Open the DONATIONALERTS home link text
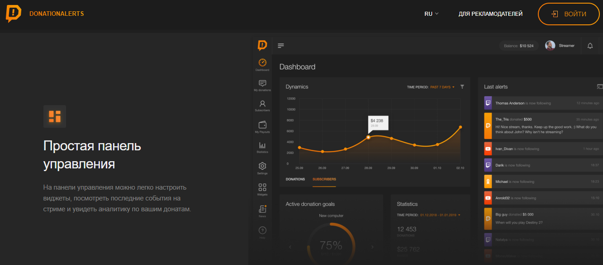This screenshot has height=265, width=603. coord(57,14)
